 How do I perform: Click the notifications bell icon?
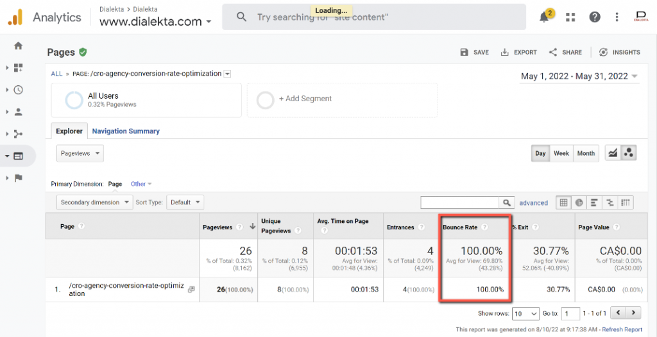click(x=544, y=17)
